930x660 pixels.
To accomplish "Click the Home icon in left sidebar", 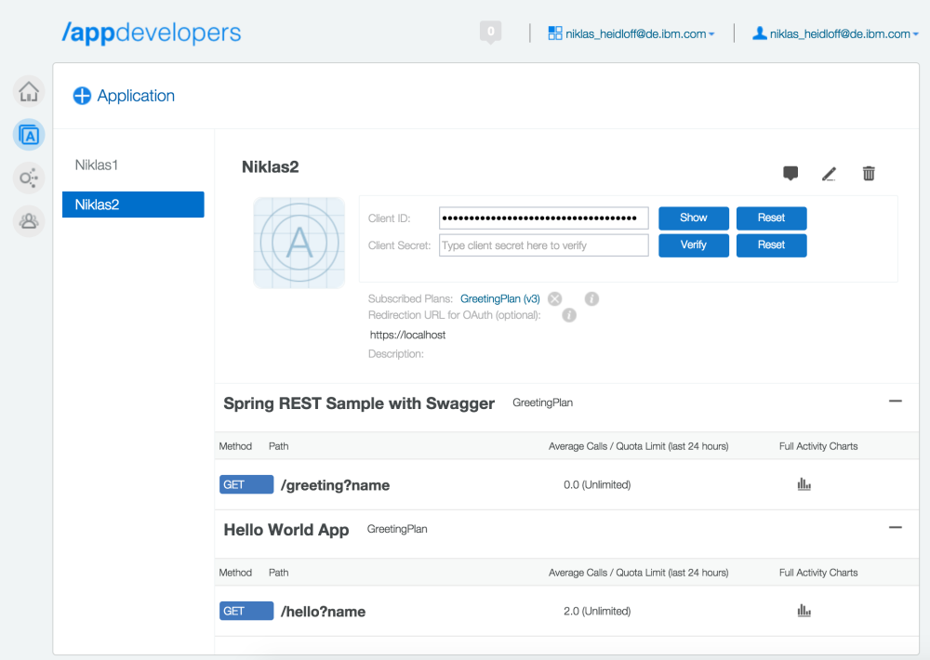I will [29, 91].
